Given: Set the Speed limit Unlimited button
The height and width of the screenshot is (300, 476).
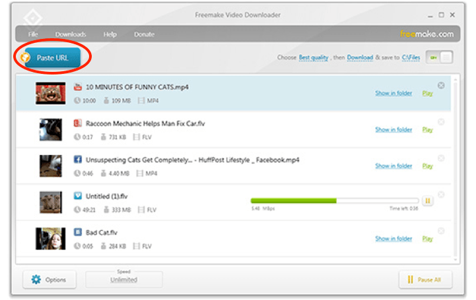Looking at the screenshot, I should click(x=123, y=280).
